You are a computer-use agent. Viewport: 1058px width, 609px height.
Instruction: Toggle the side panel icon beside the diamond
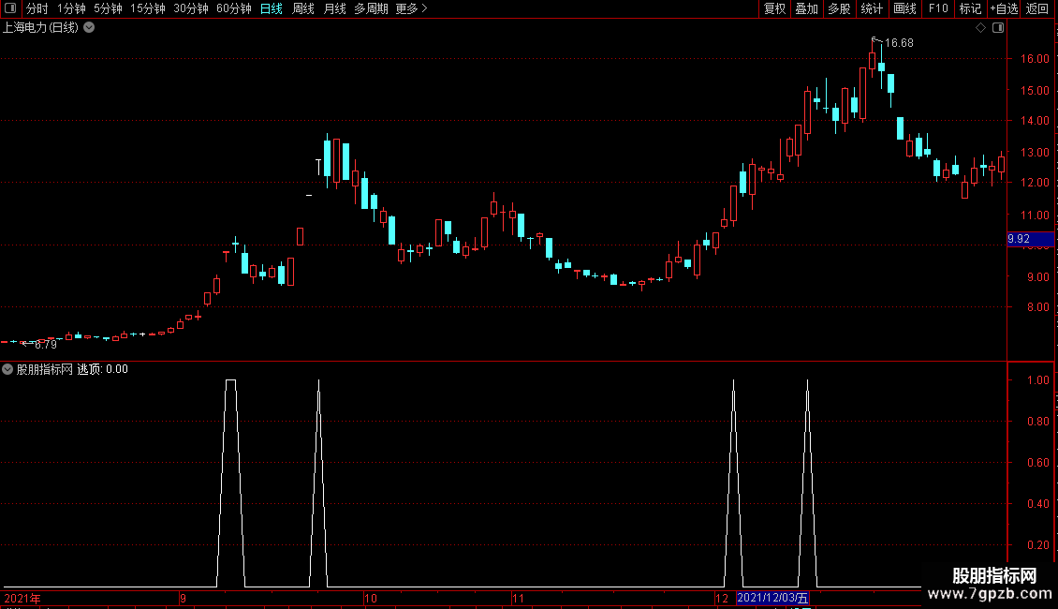[998, 28]
